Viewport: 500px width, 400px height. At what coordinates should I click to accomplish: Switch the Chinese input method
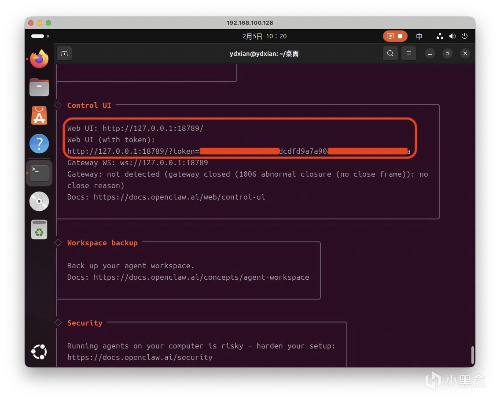[x=419, y=36]
